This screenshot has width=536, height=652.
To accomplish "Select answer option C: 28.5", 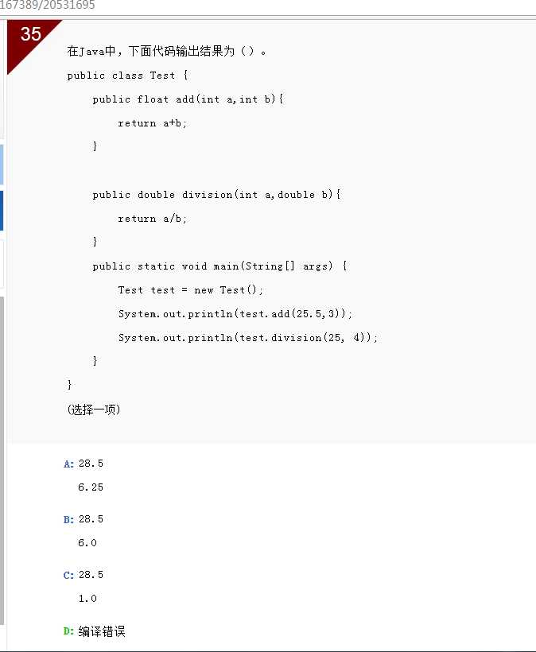I will pyautogui.click(x=84, y=575).
